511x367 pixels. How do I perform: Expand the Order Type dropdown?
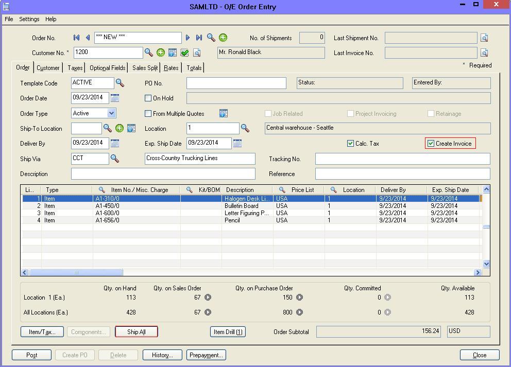(x=111, y=113)
